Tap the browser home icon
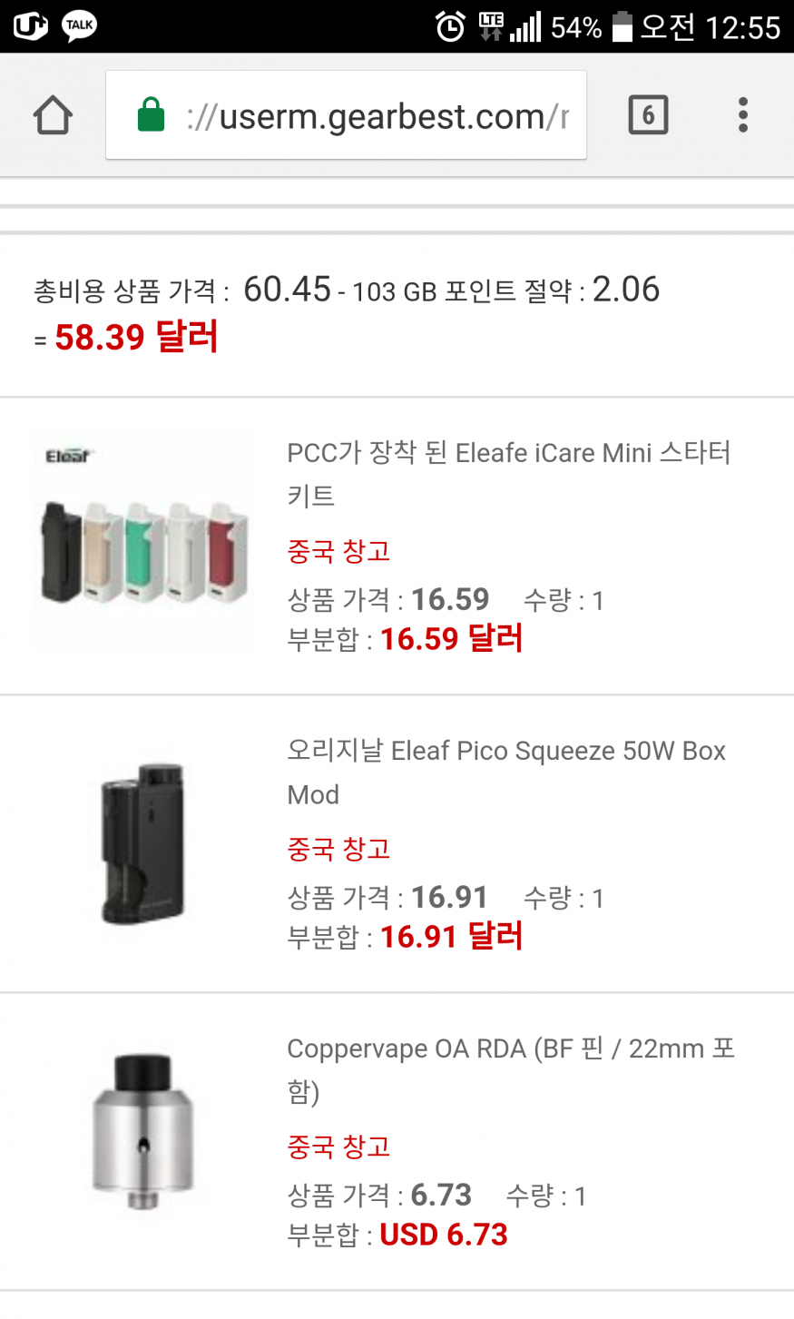This screenshot has height=1319, width=794. [53, 115]
